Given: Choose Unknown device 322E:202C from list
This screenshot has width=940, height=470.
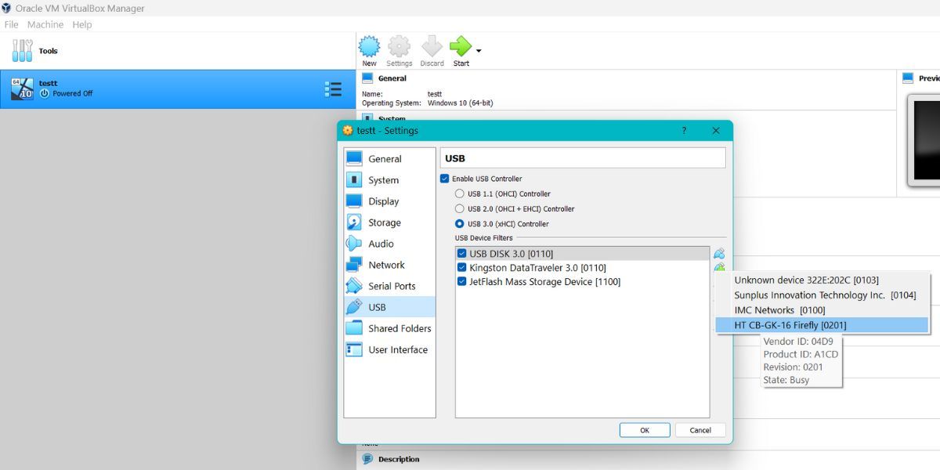Looking at the screenshot, I should click(822, 280).
